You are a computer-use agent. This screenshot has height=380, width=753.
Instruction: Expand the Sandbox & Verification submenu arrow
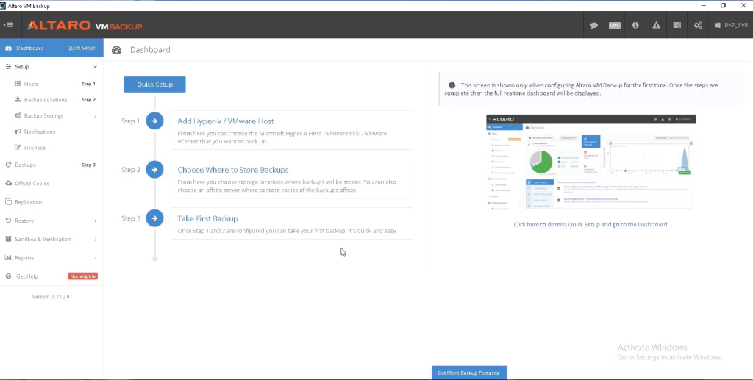(x=95, y=239)
